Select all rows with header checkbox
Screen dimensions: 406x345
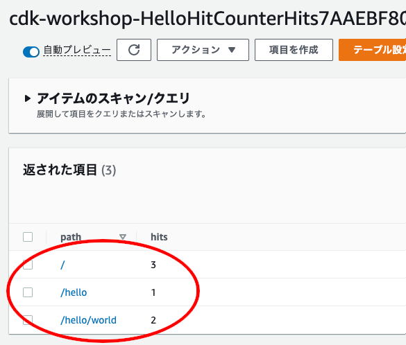pos(28,237)
